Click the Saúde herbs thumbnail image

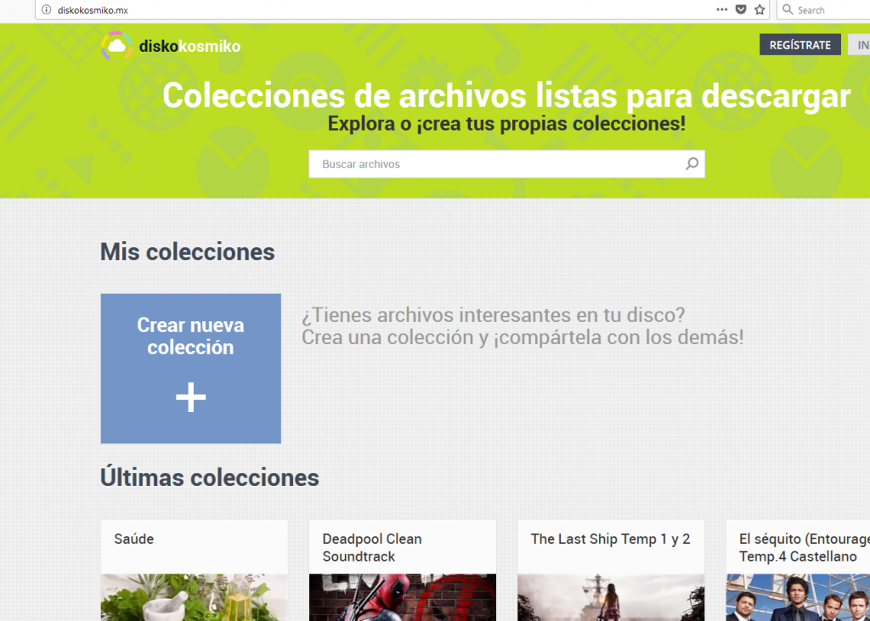(194, 597)
